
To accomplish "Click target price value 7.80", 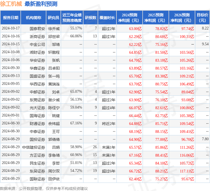I will click(x=205, y=139).
